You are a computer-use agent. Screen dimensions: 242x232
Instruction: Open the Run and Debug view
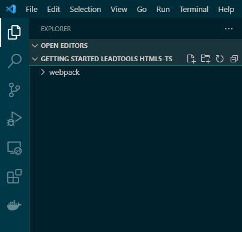pos(14,119)
